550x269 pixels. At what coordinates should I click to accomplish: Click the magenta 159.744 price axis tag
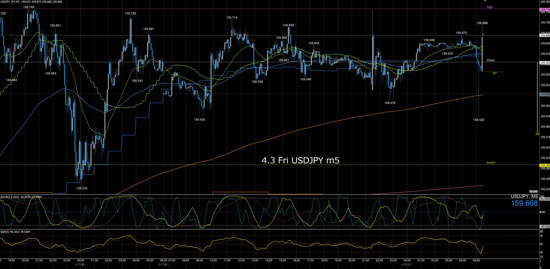pos(545,10)
